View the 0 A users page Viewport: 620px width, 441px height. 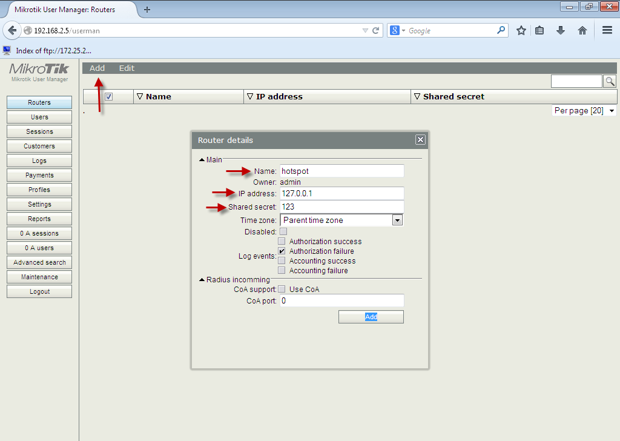click(x=39, y=248)
